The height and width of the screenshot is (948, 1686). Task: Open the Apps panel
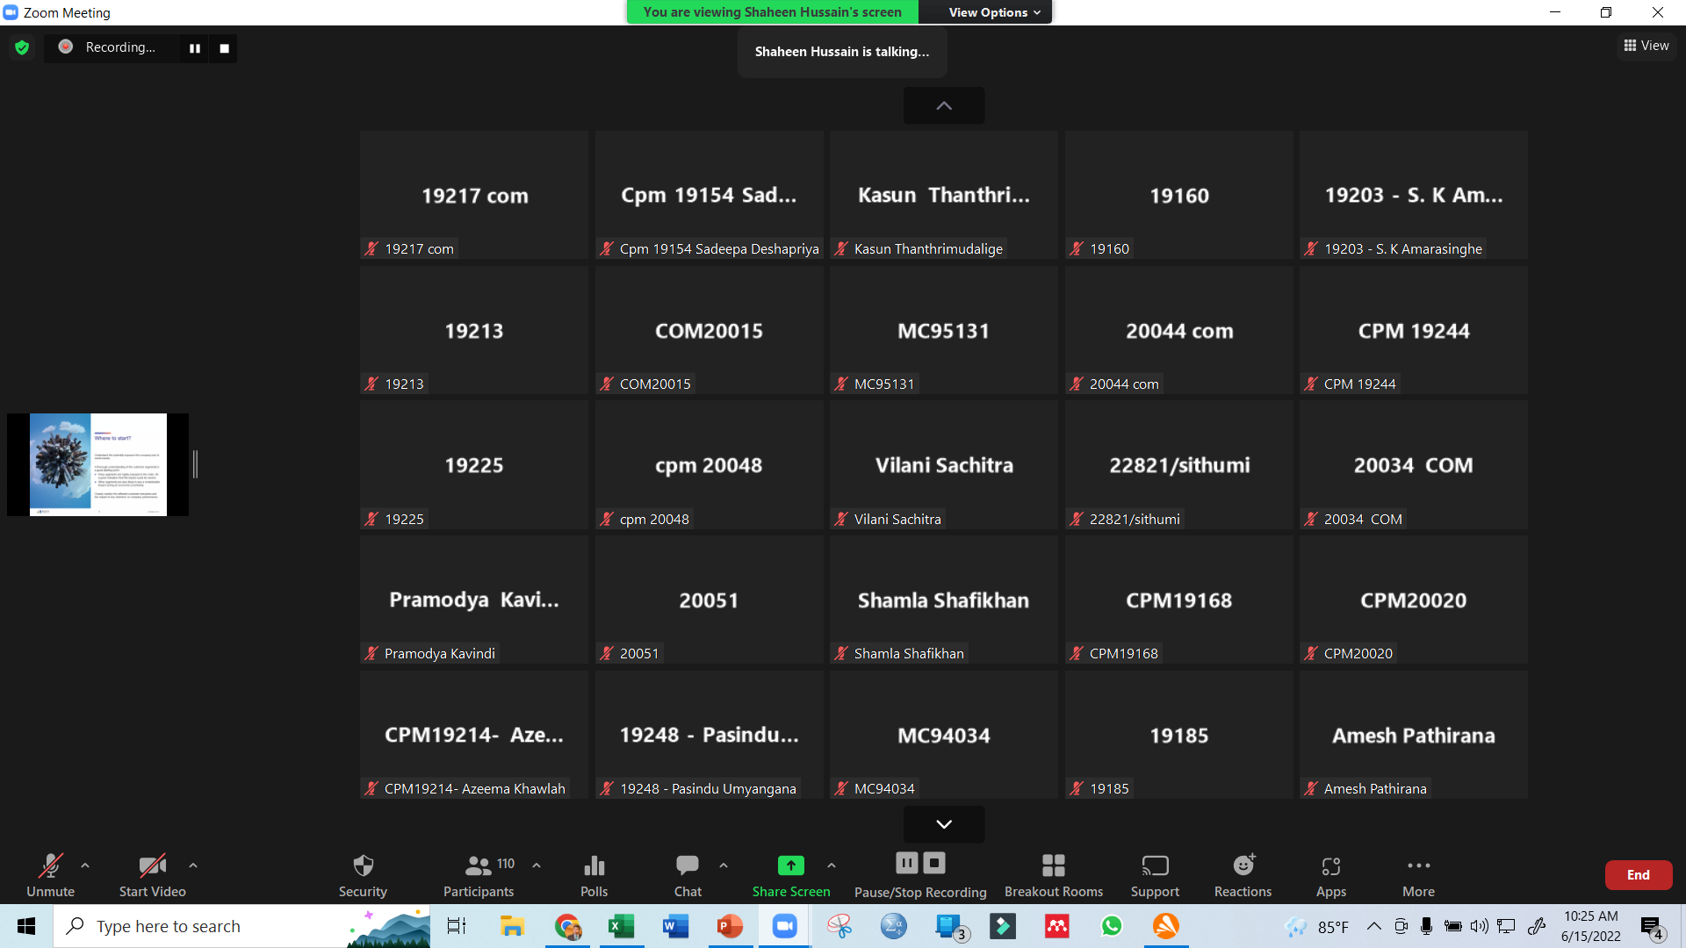pos(1330,875)
